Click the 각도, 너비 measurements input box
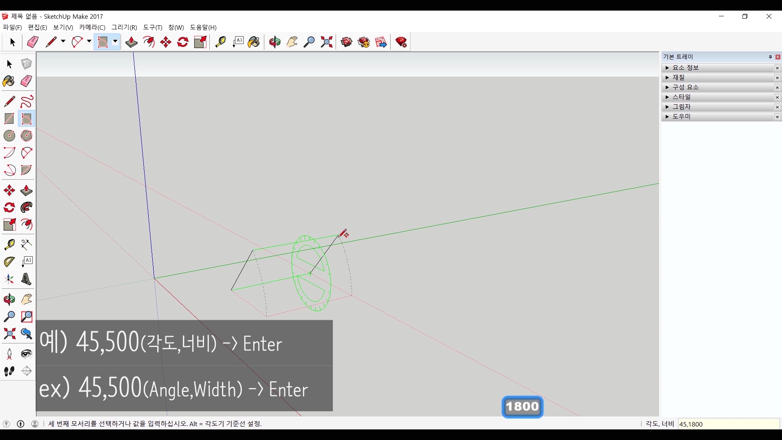782x440 pixels. coord(728,424)
